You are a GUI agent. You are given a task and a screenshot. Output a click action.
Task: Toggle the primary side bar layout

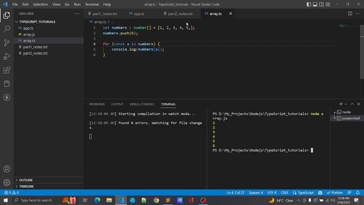click(x=308, y=4)
